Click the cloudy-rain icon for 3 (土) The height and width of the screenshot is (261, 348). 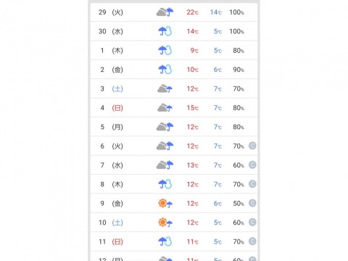165,88
